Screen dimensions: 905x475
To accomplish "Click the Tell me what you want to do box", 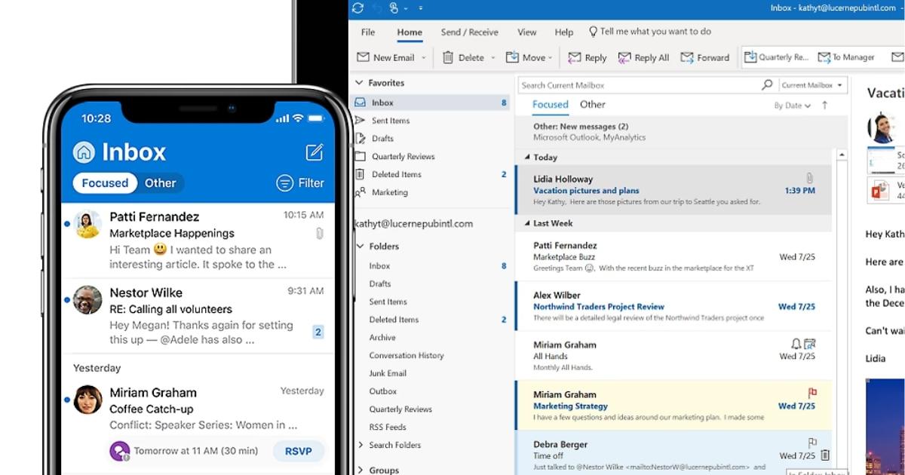I will (649, 32).
